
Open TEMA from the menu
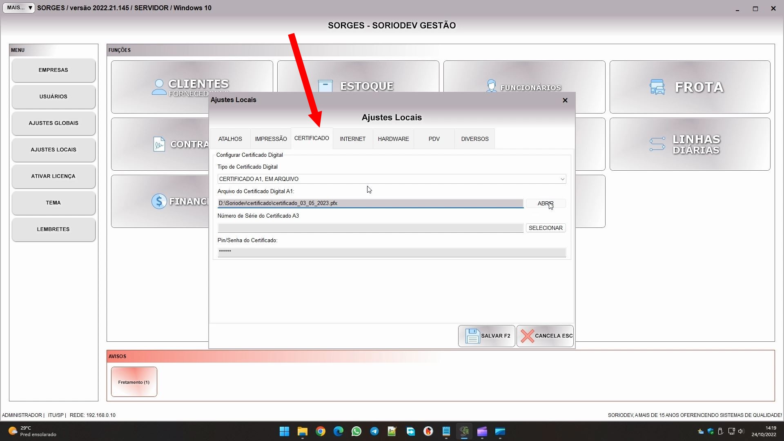pyautogui.click(x=53, y=203)
